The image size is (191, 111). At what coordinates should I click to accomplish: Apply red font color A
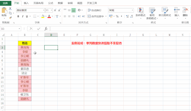(x=49, y=16)
